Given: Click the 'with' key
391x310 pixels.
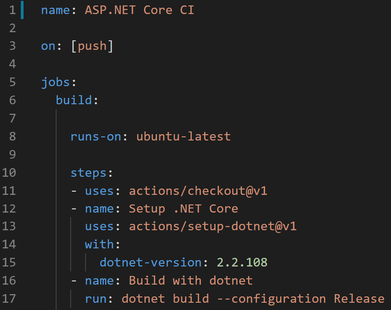Looking at the screenshot, I should pos(99,244).
